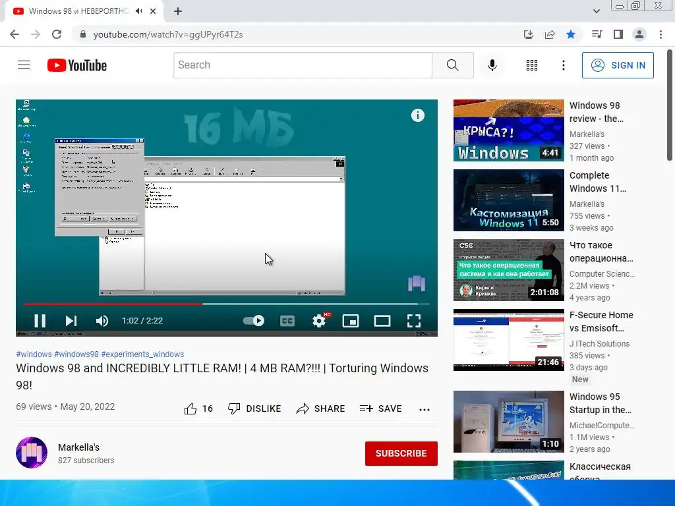Click the address bar URL
Viewport: 675px width, 506px height.
tap(168, 34)
